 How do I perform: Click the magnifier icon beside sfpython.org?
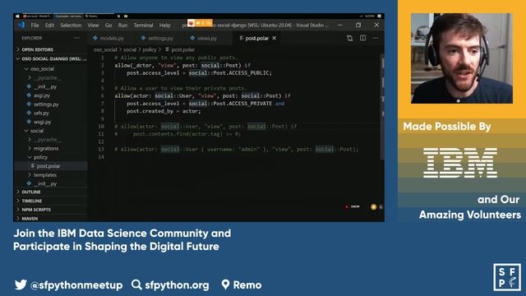point(136,284)
